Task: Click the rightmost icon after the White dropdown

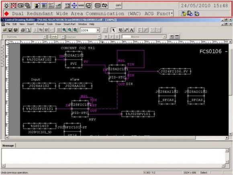Action: (177, 37)
